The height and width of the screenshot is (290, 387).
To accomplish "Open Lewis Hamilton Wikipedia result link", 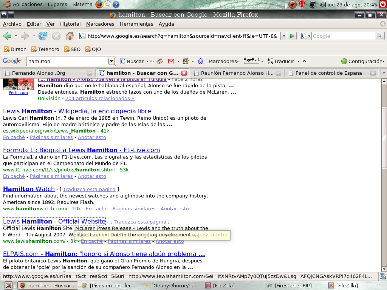I will click(77, 111).
